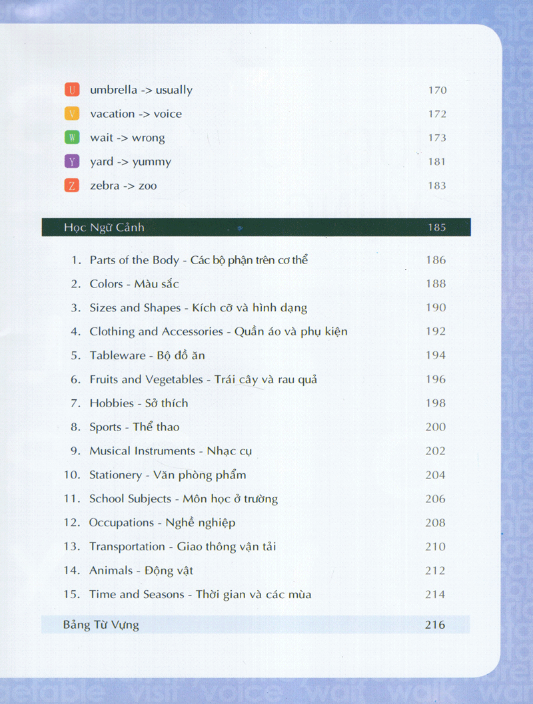This screenshot has height=704, width=533.
Task: Select the 'yard -> yummy' entry
Action: (x=131, y=162)
